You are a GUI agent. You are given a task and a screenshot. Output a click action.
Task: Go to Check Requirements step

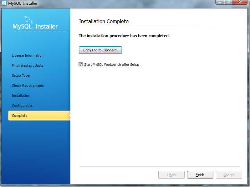coord(28,86)
